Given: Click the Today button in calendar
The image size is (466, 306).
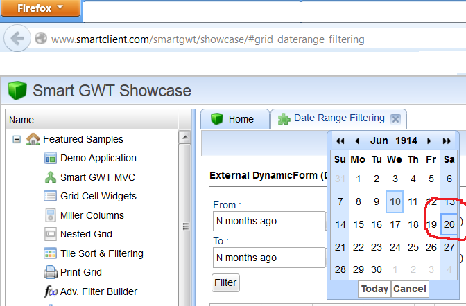Looking at the screenshot, I should [374, 289].
